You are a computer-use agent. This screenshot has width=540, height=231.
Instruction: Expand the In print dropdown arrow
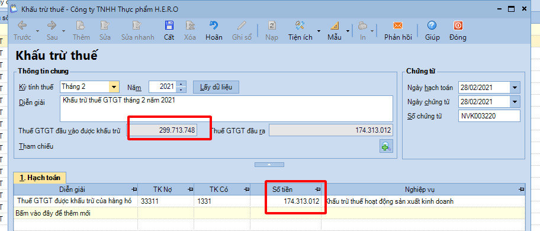tap(372, 31)
